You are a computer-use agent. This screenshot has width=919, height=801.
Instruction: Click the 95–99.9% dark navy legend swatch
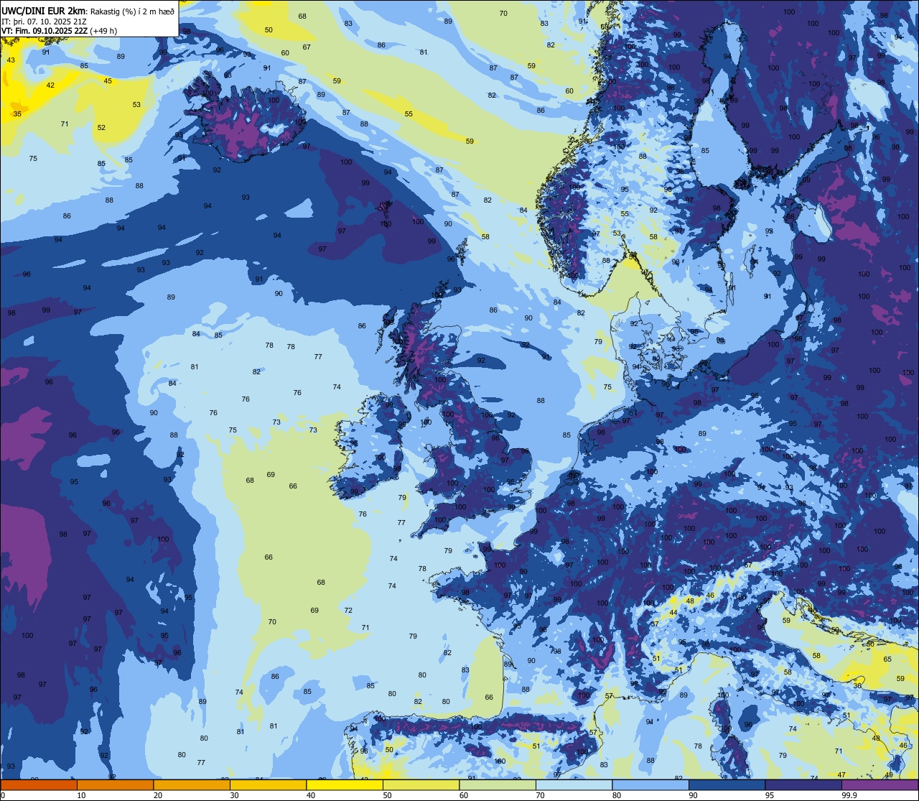tap(803, 784)
